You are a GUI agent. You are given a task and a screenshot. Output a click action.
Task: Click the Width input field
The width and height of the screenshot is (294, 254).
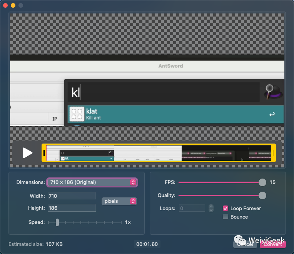[x=72, y=196]
